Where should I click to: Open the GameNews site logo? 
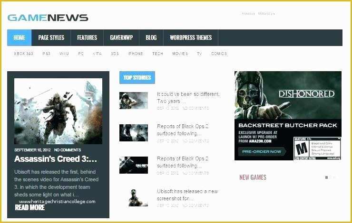coord(48,18)
